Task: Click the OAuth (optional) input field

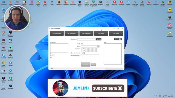Action: coord(90,56)
